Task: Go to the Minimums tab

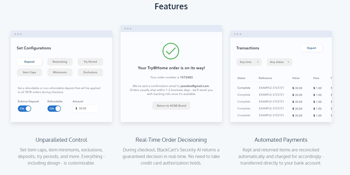Action: point(60,72)
